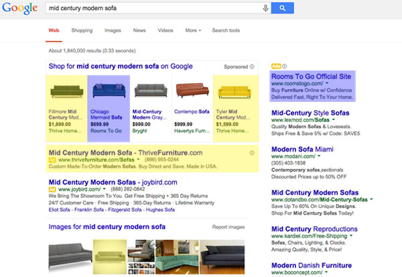
Task: Click the blue Chicago Mermaid sofa image
Action: [109, 90]
